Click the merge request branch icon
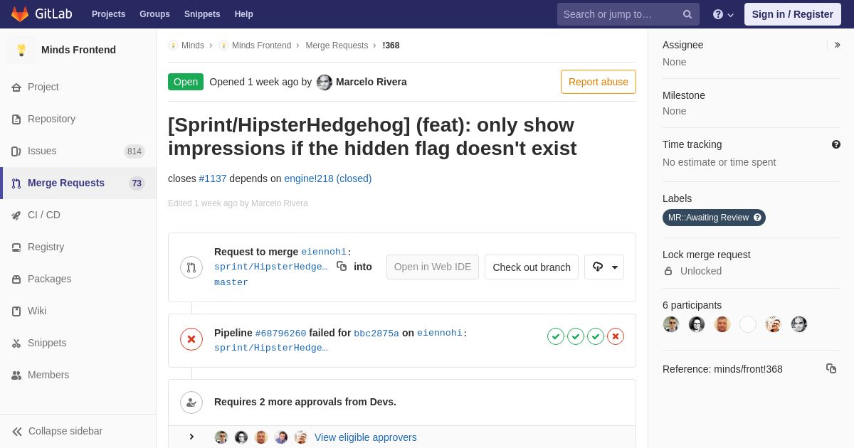This screenshot has height=448, width=854. pyautogui.click(x=191, y=267)
